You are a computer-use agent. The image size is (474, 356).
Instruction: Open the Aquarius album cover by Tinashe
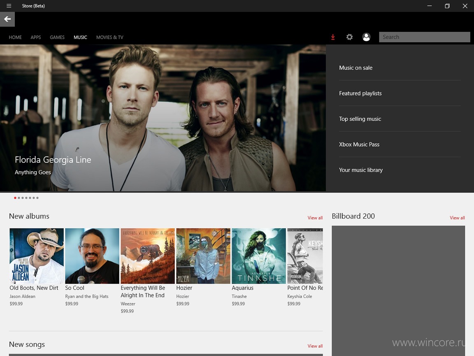pos(259,256)
